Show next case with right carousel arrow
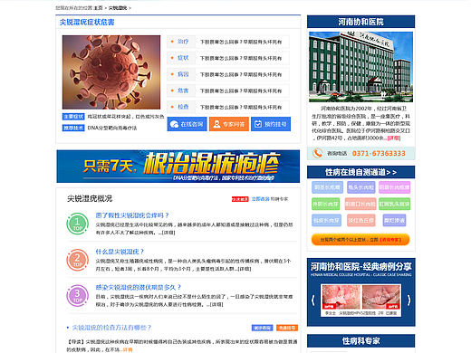471x353 pixels. (409, 300)
